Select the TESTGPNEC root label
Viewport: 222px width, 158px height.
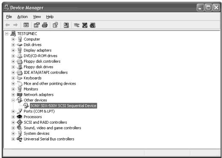coord(27,34)
